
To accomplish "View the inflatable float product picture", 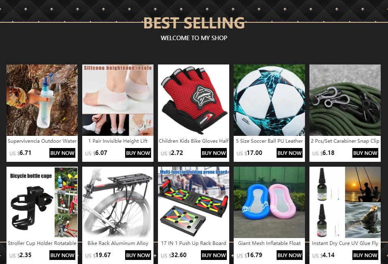I will [269, 202].
